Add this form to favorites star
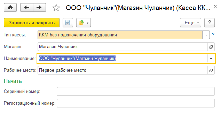 pyautogui.click(x=56, y=8)
